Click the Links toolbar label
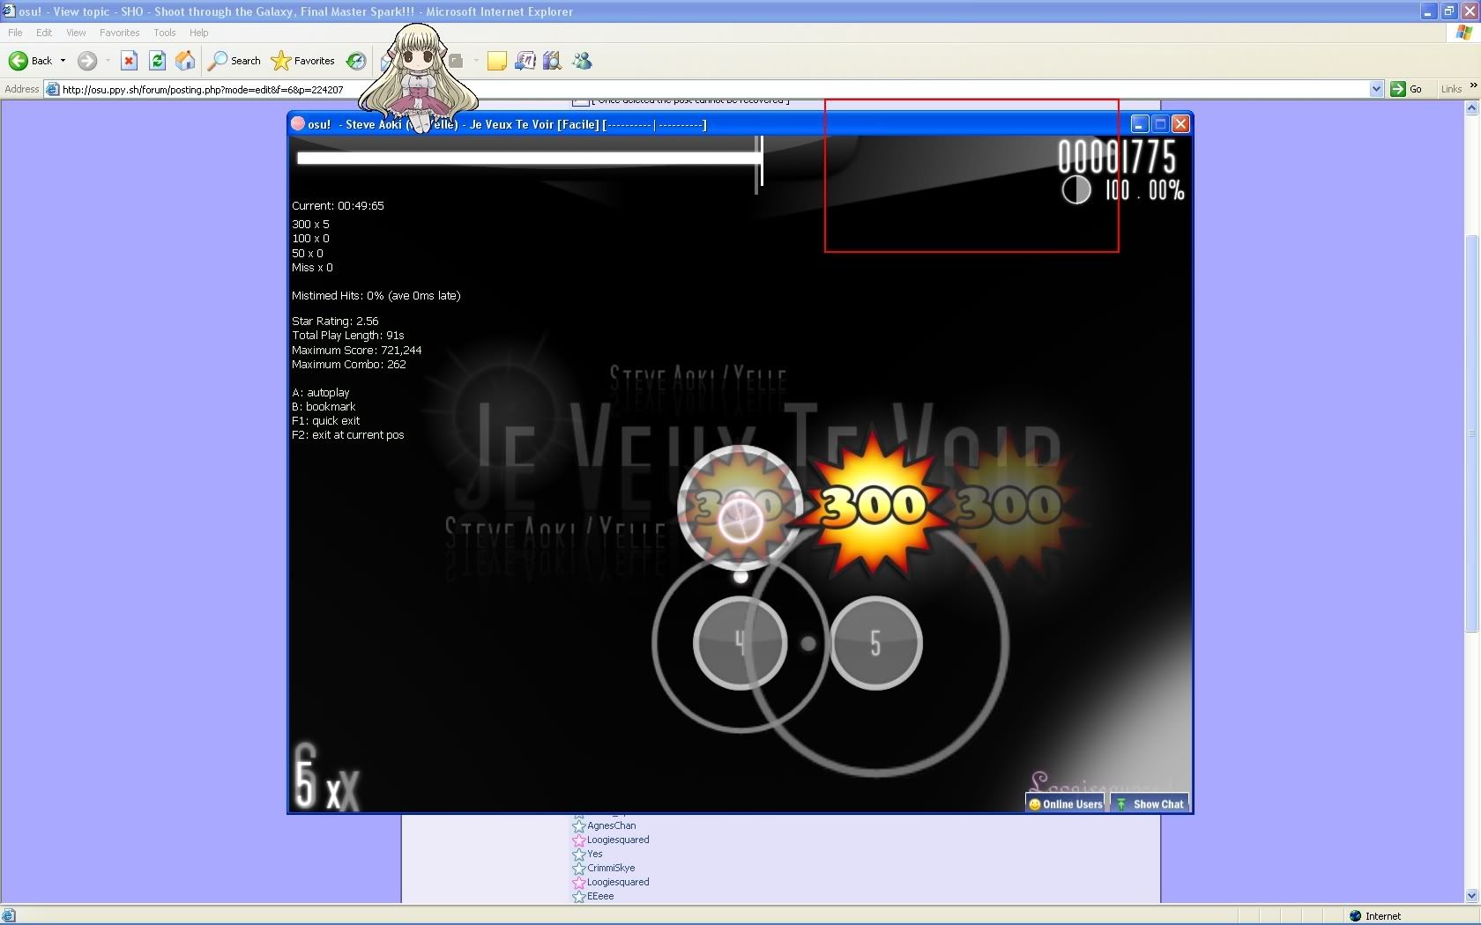 coord(1451,89)
